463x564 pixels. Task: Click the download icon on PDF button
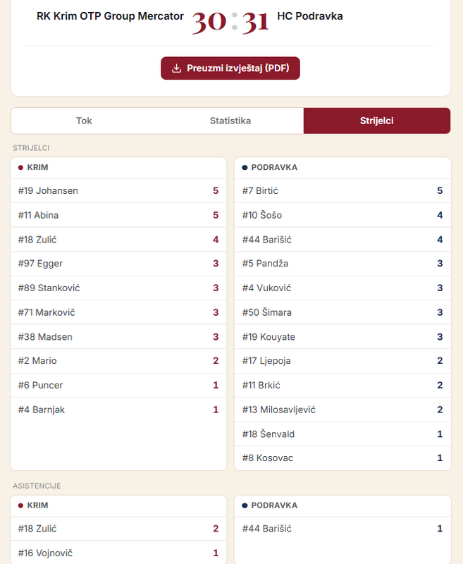176,68
